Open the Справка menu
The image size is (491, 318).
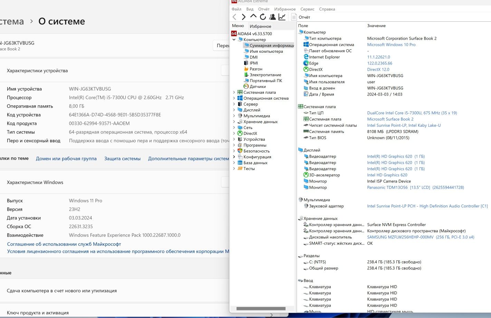point(327,9)
